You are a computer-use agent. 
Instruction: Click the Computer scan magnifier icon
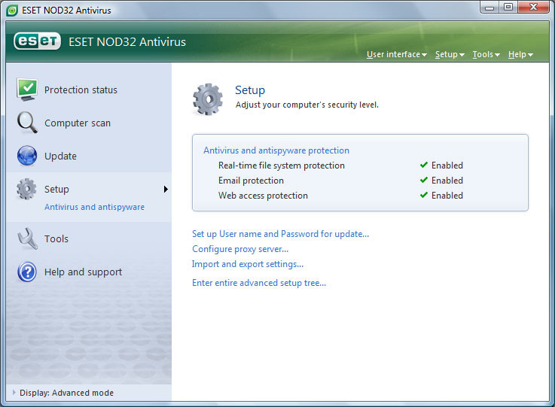[x=27, y=123]
